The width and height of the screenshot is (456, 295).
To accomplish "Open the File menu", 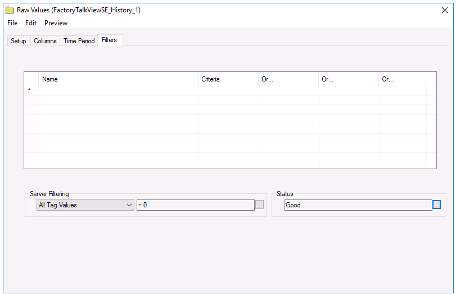I will click(12, 23).
